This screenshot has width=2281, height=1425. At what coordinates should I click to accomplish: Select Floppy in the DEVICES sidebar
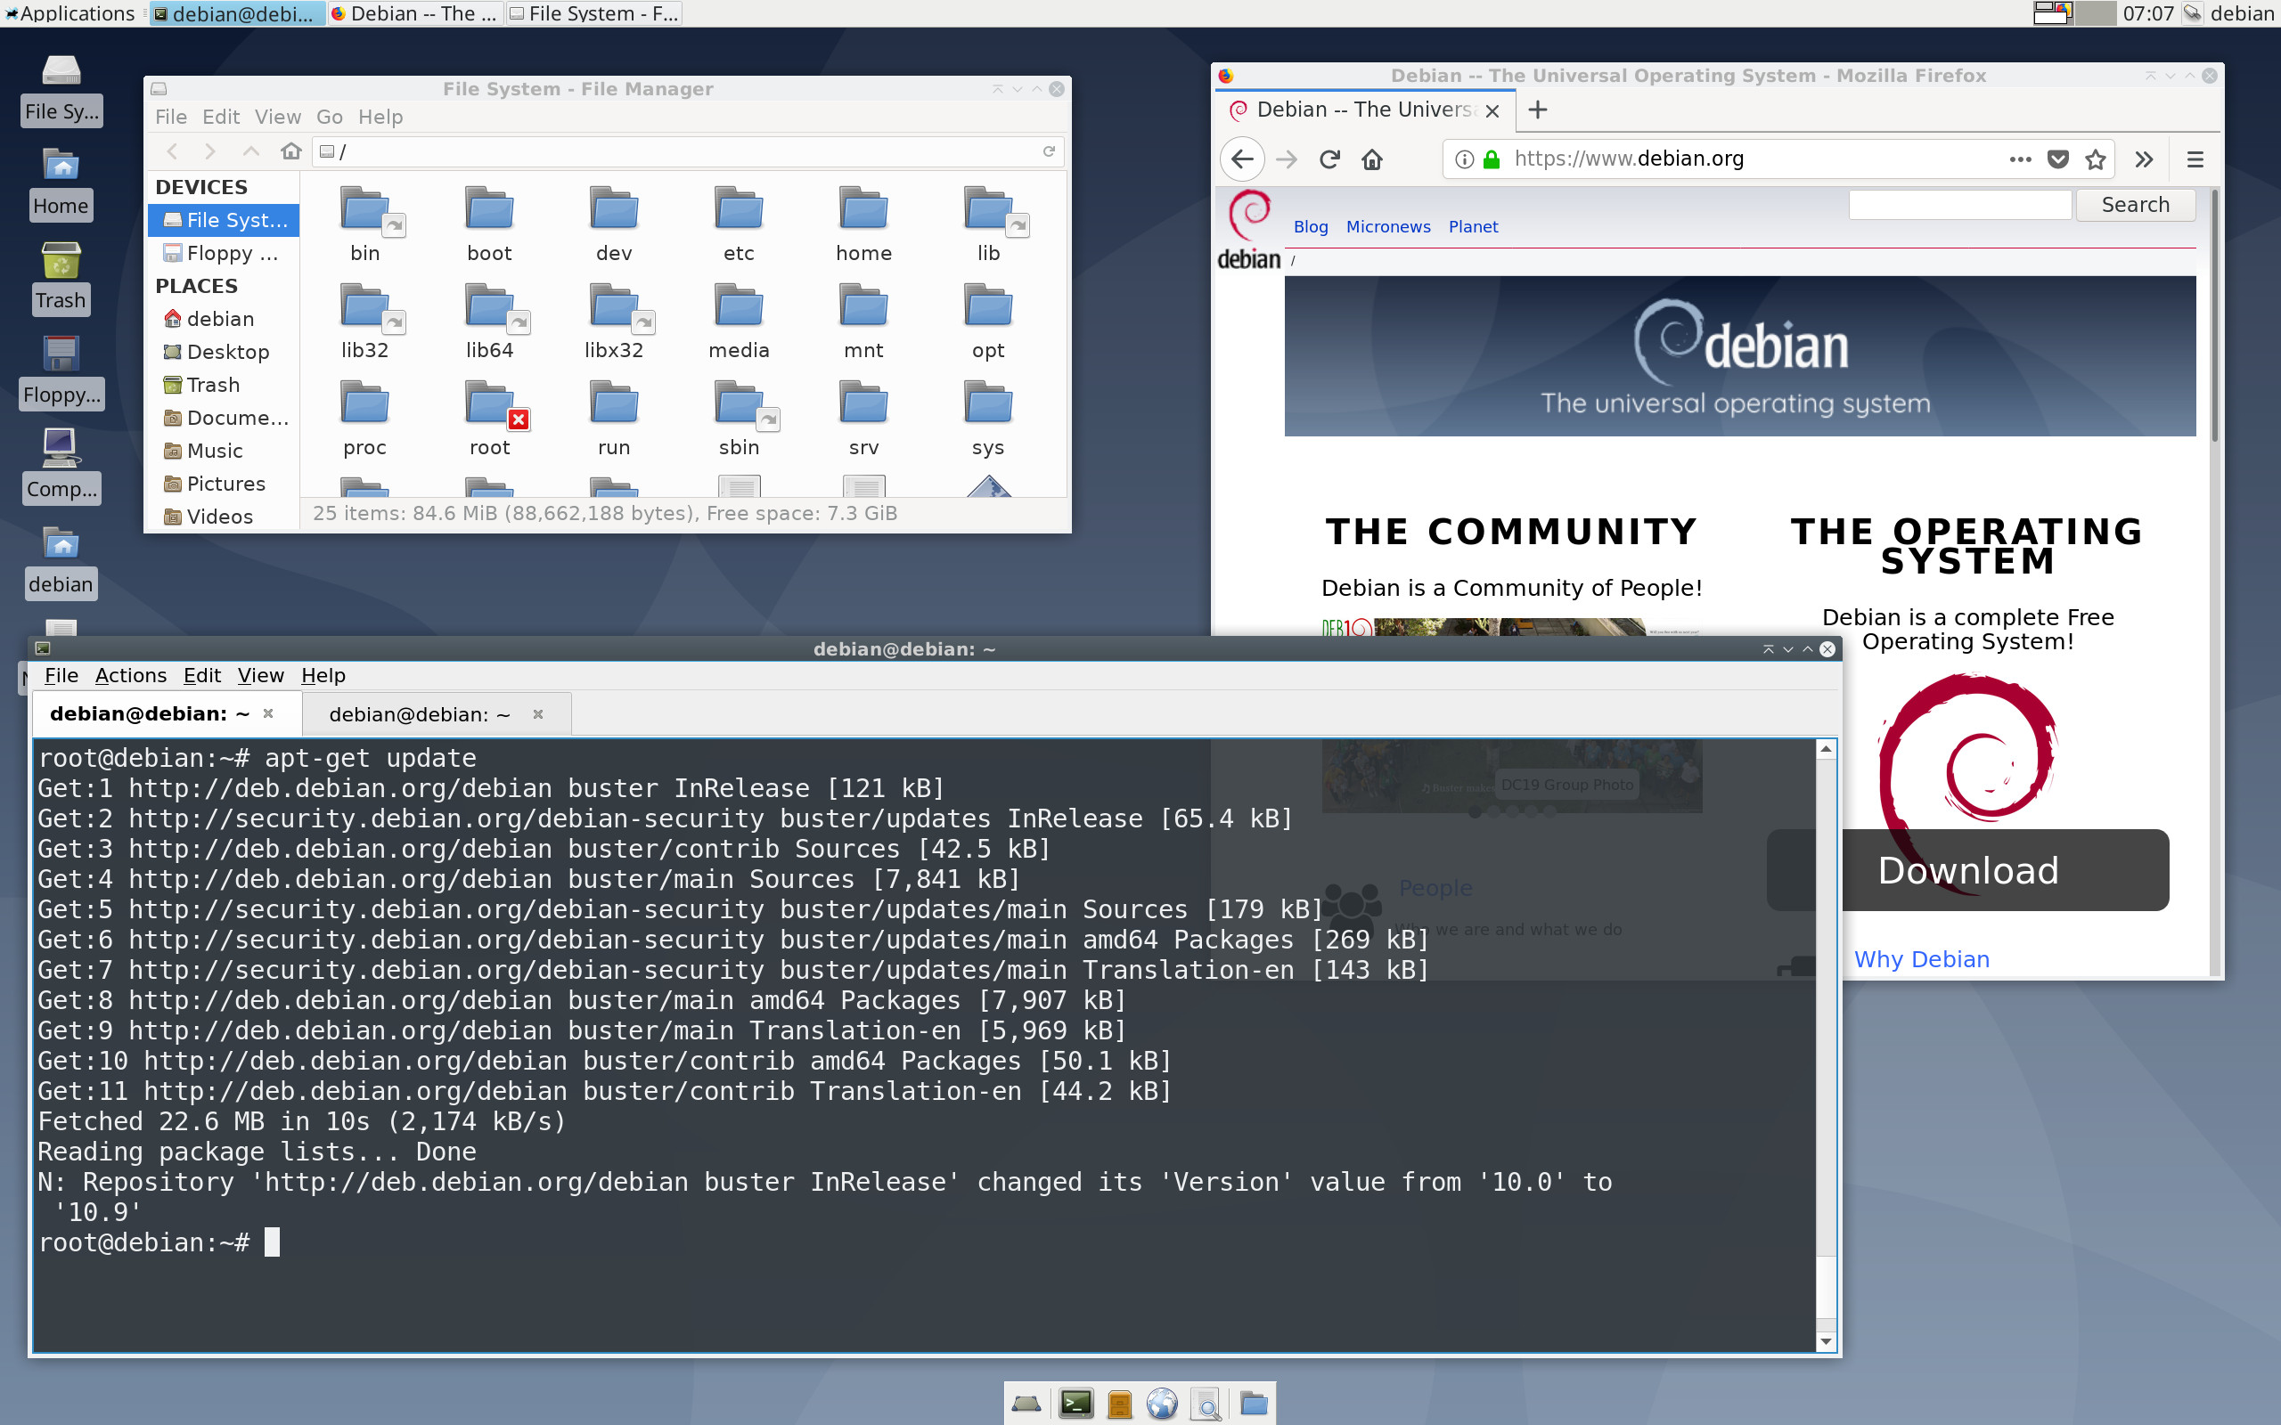(225, 254)
